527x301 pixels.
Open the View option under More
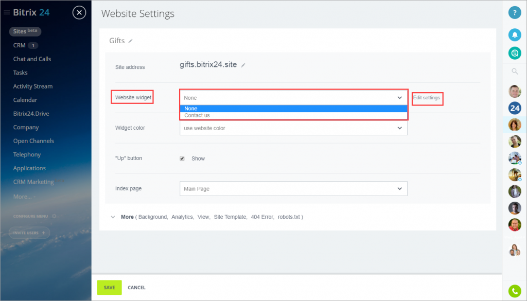[x=203, y=217]
